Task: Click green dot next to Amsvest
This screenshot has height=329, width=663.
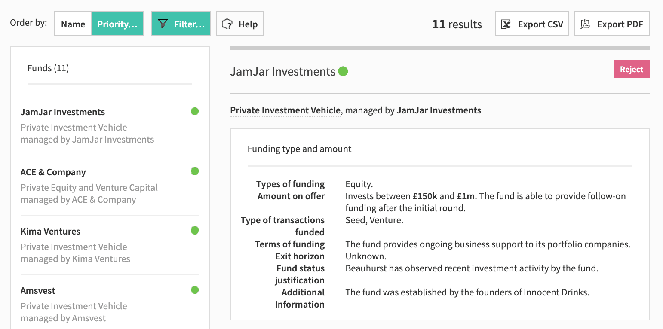Action: pos(195,290)
